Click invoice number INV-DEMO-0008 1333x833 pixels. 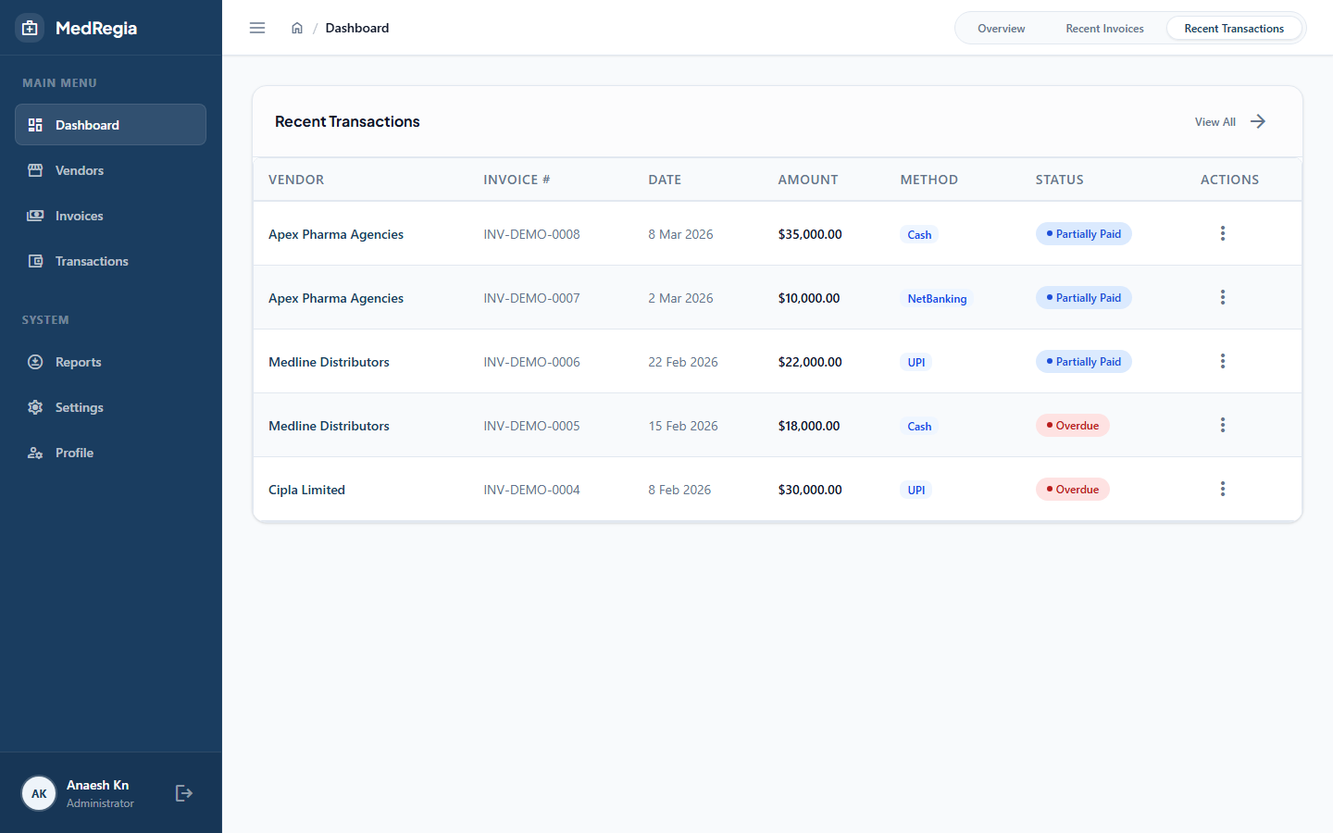tap(531, 234)
